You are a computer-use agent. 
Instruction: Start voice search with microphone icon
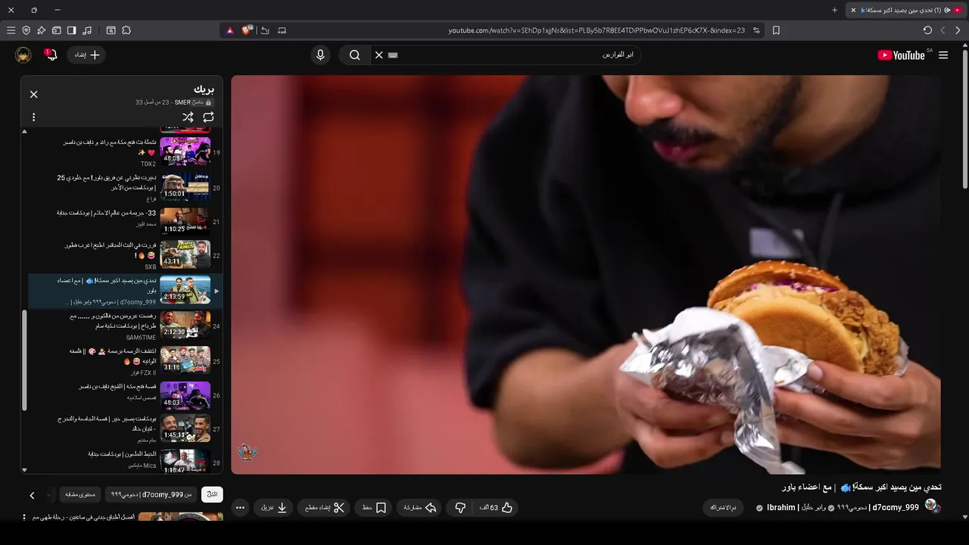pos(320,55)
